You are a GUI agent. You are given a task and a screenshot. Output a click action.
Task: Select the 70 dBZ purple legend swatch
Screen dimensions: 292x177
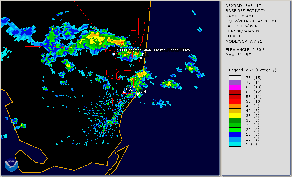click(235, 82)
